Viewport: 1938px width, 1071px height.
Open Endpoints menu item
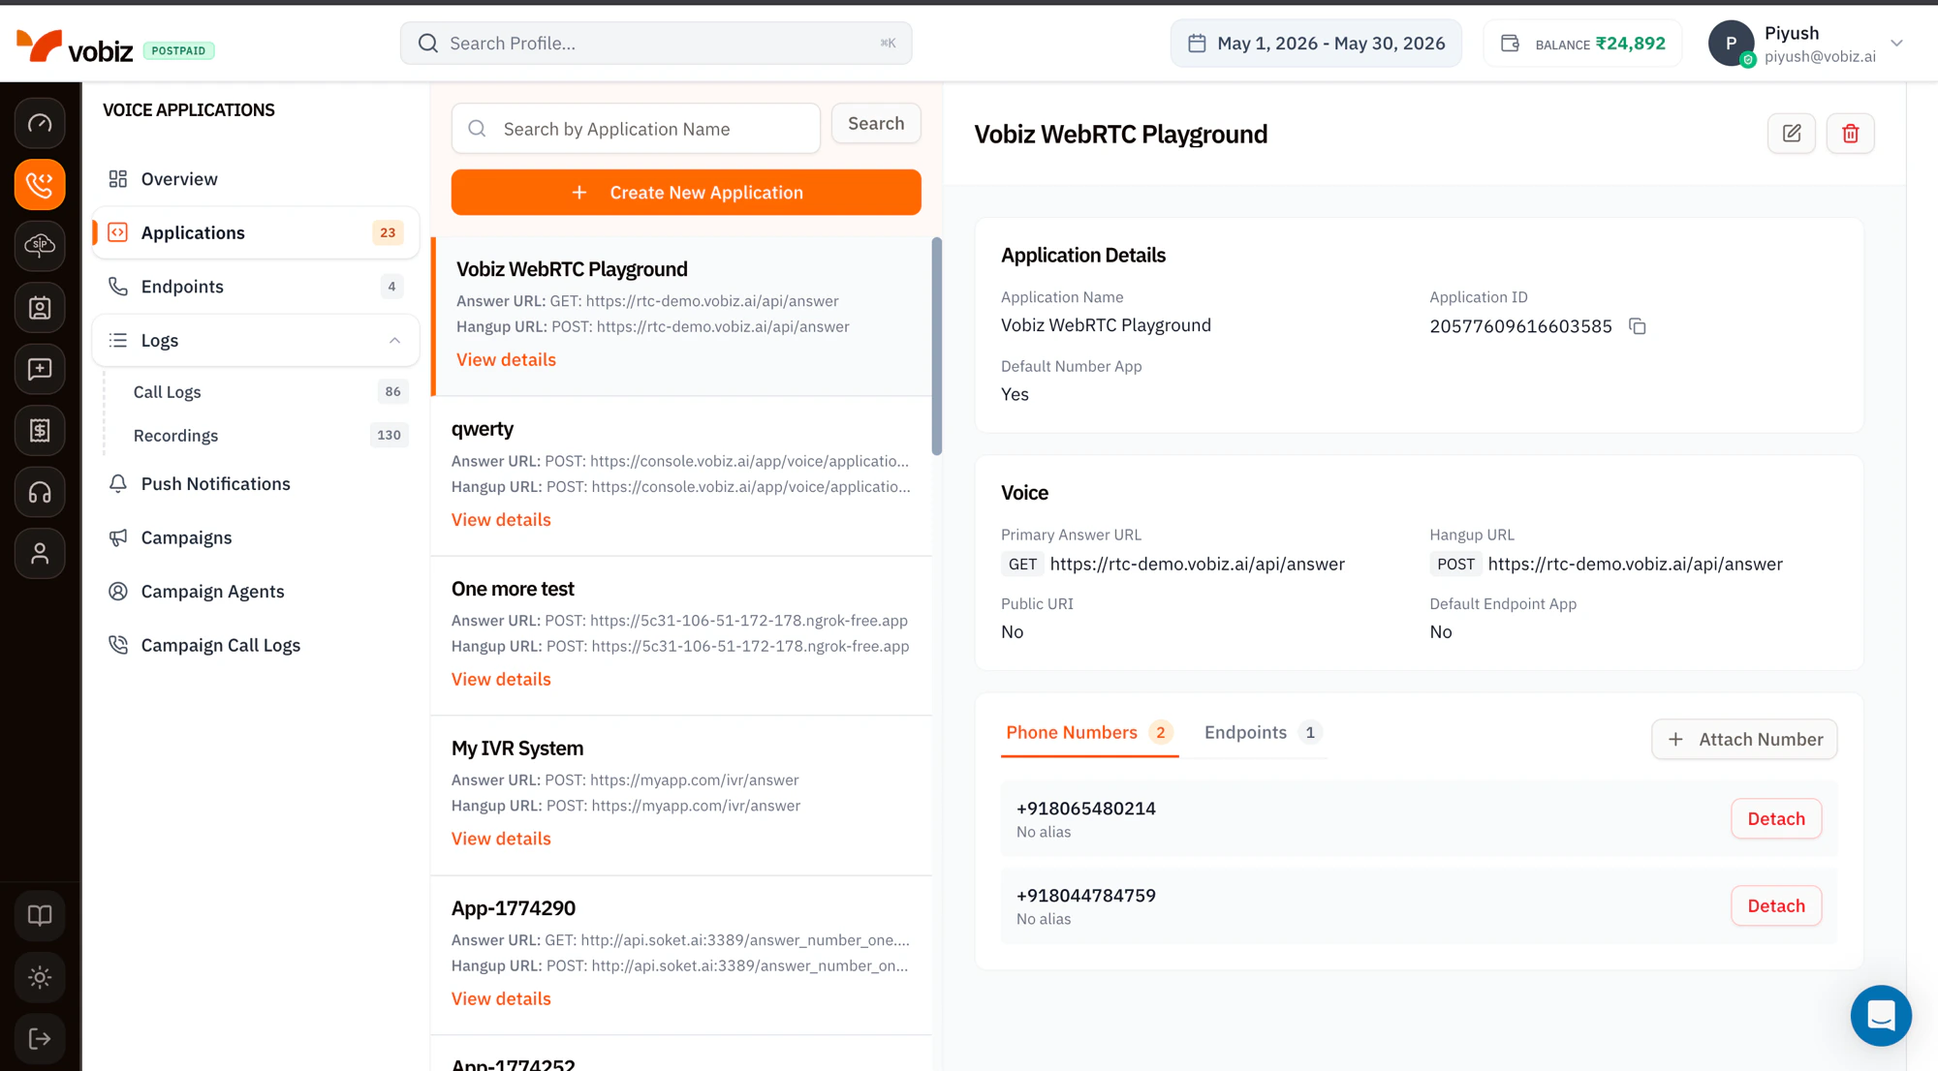click(256, 287)
